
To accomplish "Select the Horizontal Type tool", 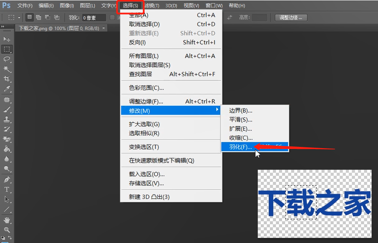I will pos(6,190).
